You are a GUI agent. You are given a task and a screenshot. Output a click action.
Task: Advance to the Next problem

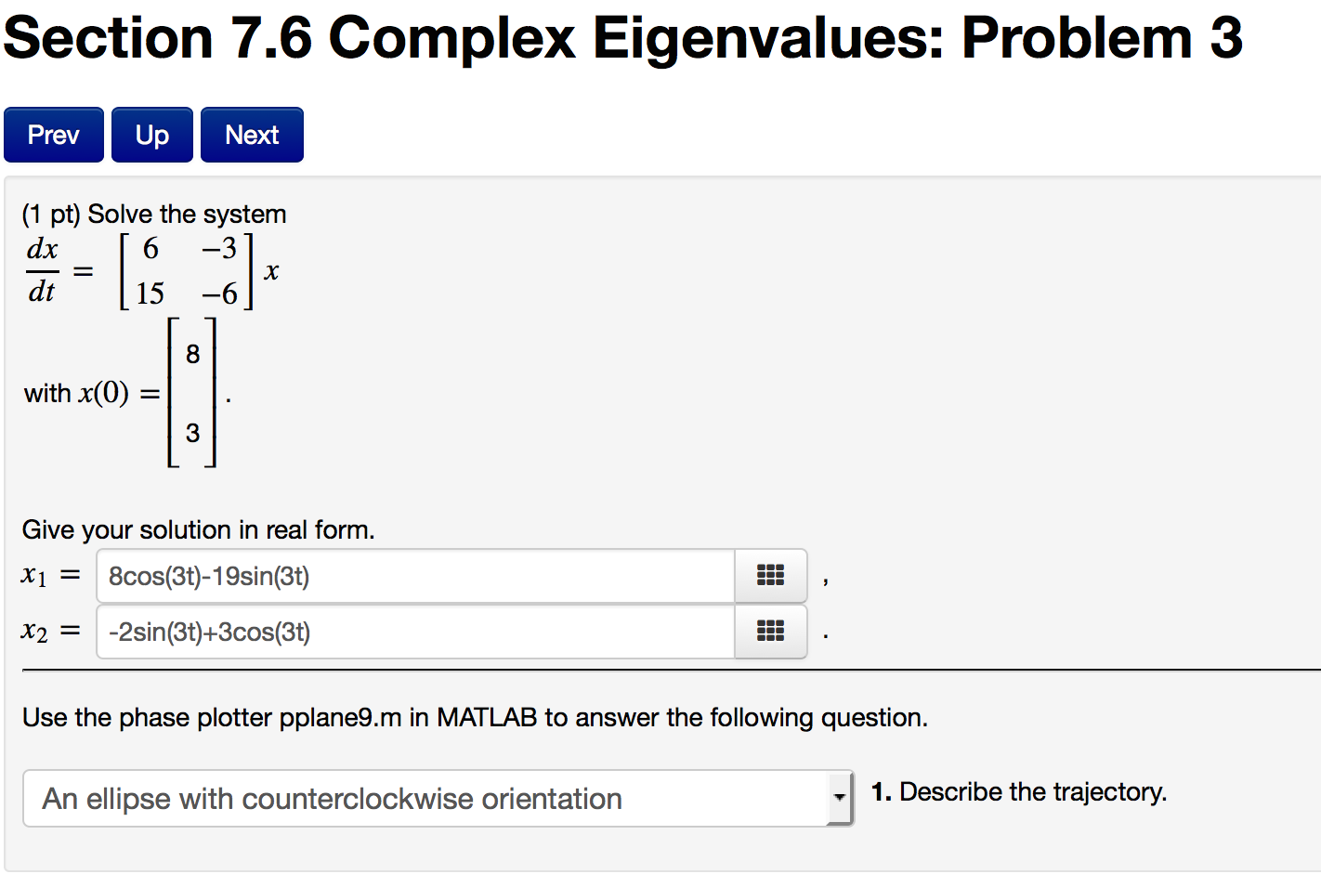[252, 135]
